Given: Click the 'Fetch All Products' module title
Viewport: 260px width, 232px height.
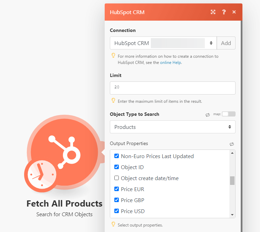Looking at the screenshot, I should coord(64,203).
